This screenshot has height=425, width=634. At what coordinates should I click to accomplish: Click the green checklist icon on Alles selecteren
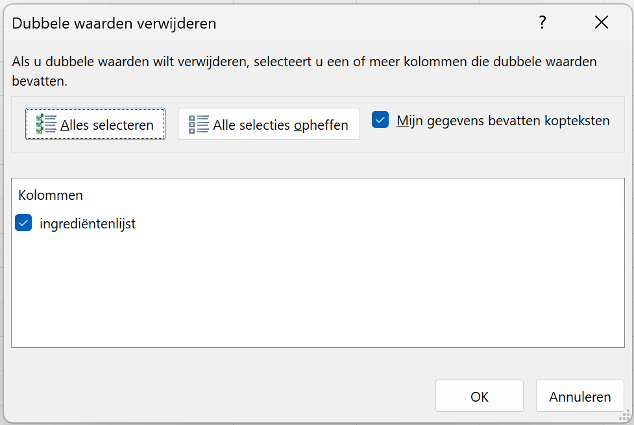point(45,124)
